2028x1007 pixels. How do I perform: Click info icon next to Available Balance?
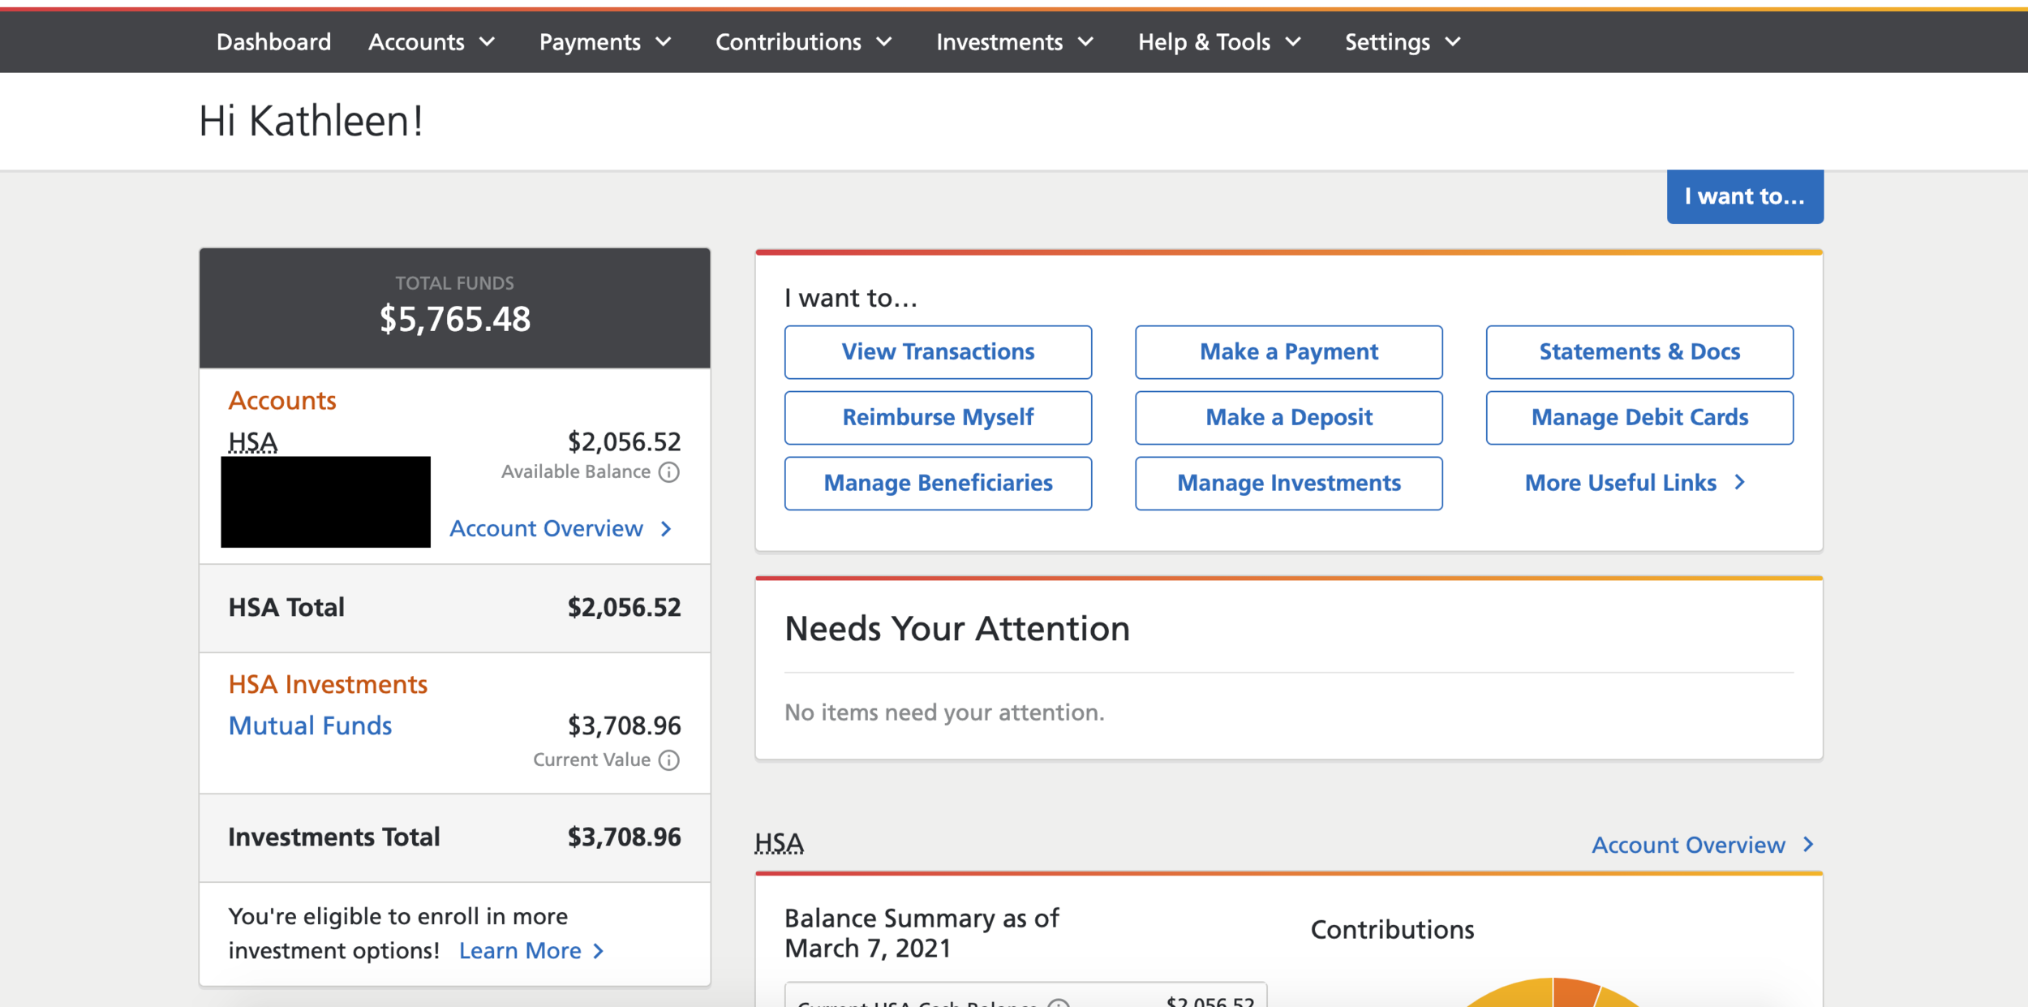pyautogui.click(x=668, y=472)
